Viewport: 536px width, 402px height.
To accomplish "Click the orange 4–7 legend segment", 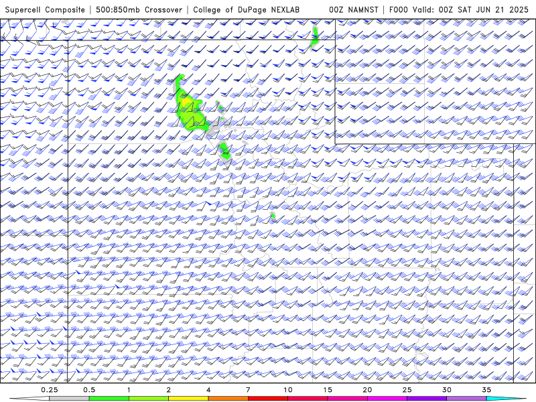I will point(228,399).
